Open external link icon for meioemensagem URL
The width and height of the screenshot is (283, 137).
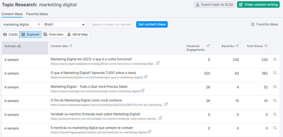[x=166, y=104]
